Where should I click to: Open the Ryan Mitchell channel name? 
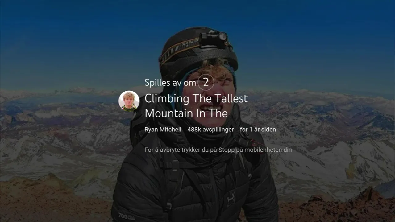pos(163,129)
